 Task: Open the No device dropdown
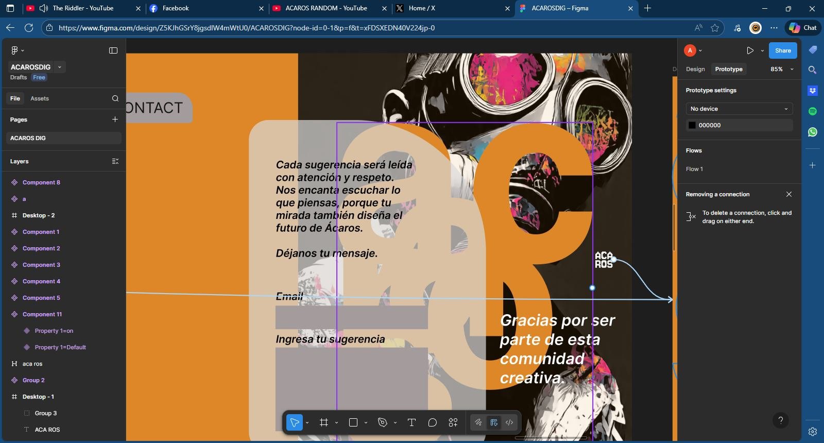[739, 109]
